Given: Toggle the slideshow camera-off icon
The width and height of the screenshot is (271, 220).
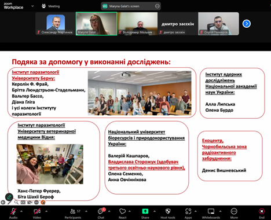Looking at the screenshot, I should 30,203.
